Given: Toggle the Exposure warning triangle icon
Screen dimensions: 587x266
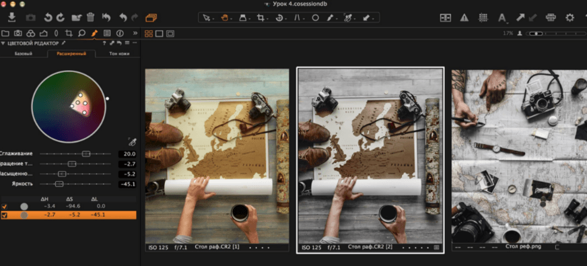Looking at the screenshot, I should pos(464,18).
